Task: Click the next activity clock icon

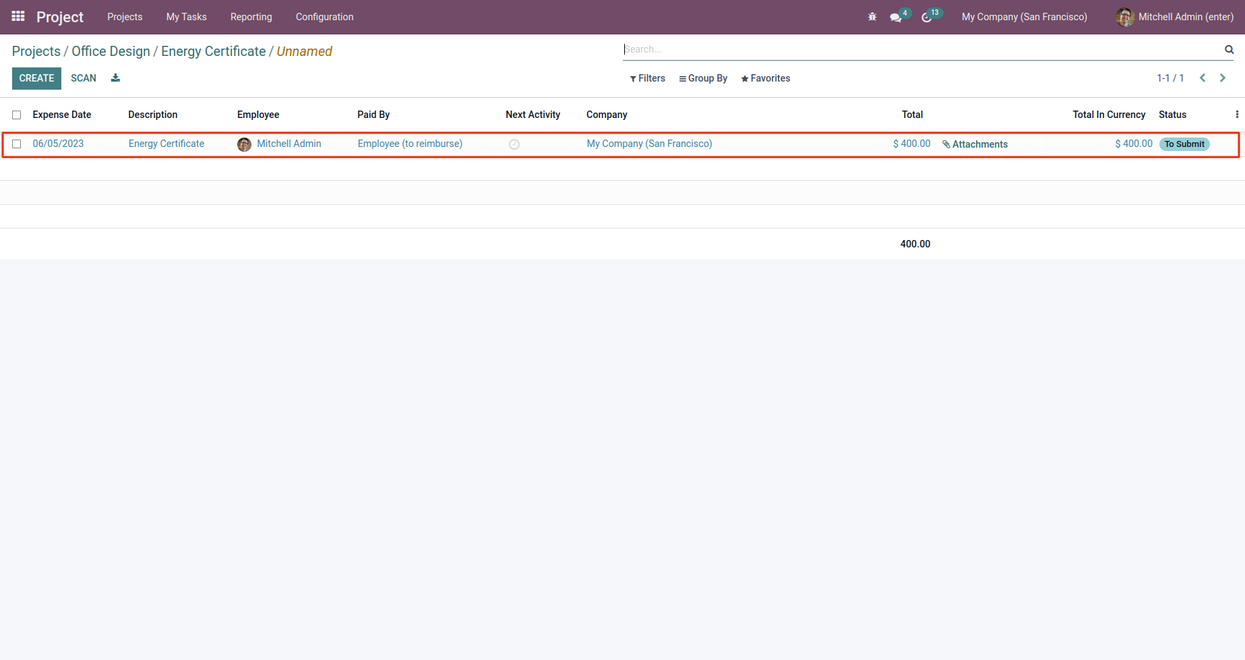Action: pos(514,144)
